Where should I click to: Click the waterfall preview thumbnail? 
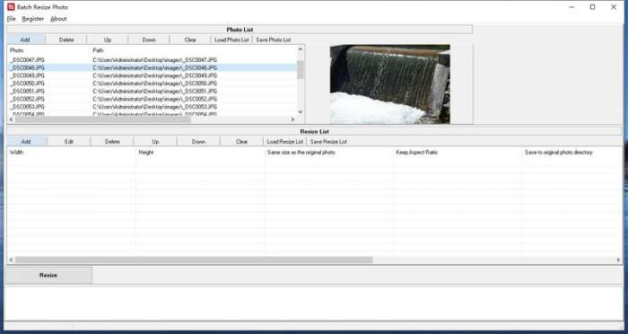[389, 83]
